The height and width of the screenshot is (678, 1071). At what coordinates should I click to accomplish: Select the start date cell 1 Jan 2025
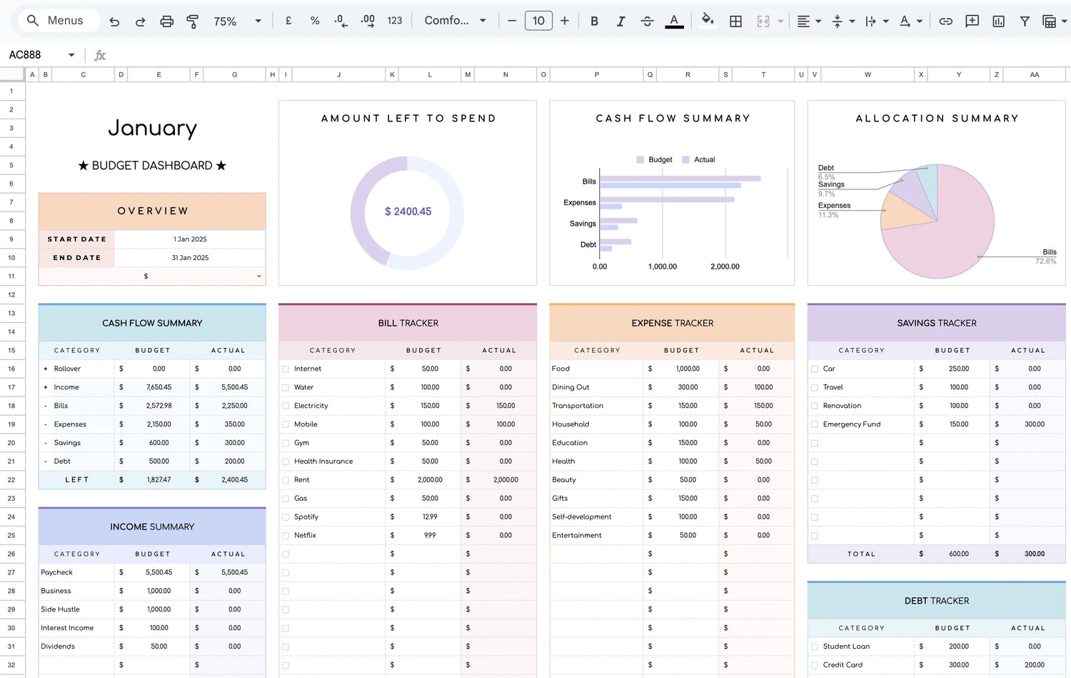[190, 239]
